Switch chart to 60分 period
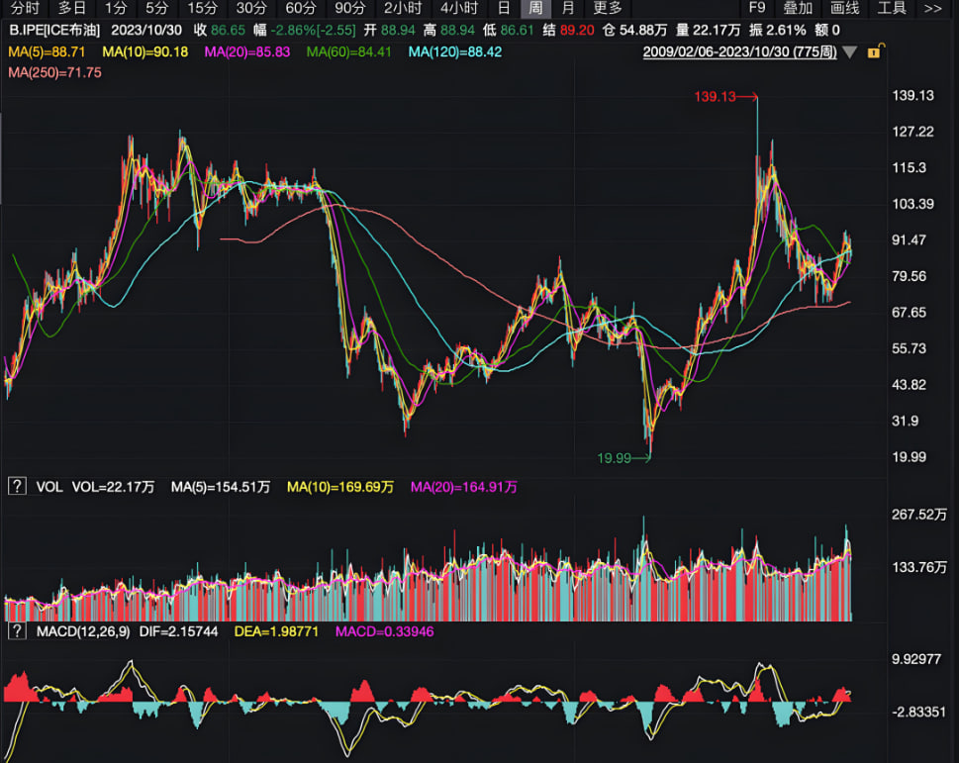 click(x=301, y=8)
